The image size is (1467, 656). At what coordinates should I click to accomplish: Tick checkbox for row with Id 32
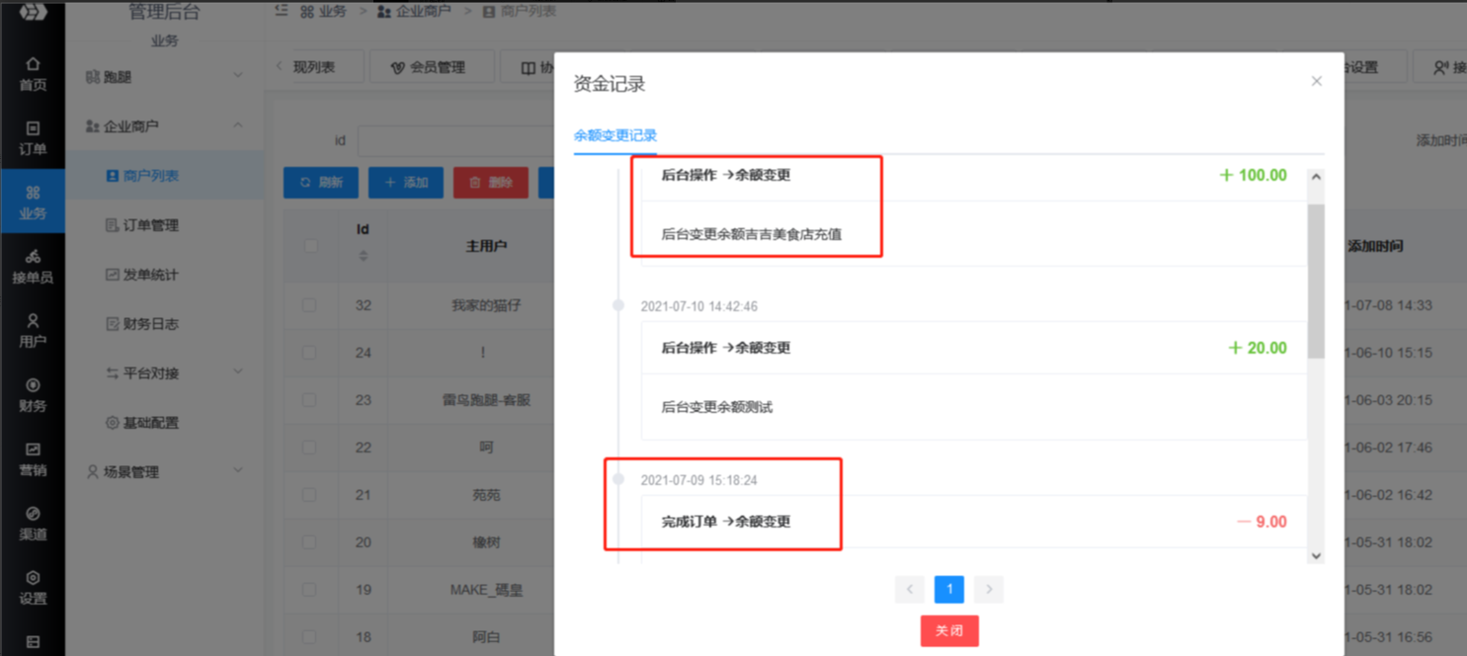tap(309, 305)
